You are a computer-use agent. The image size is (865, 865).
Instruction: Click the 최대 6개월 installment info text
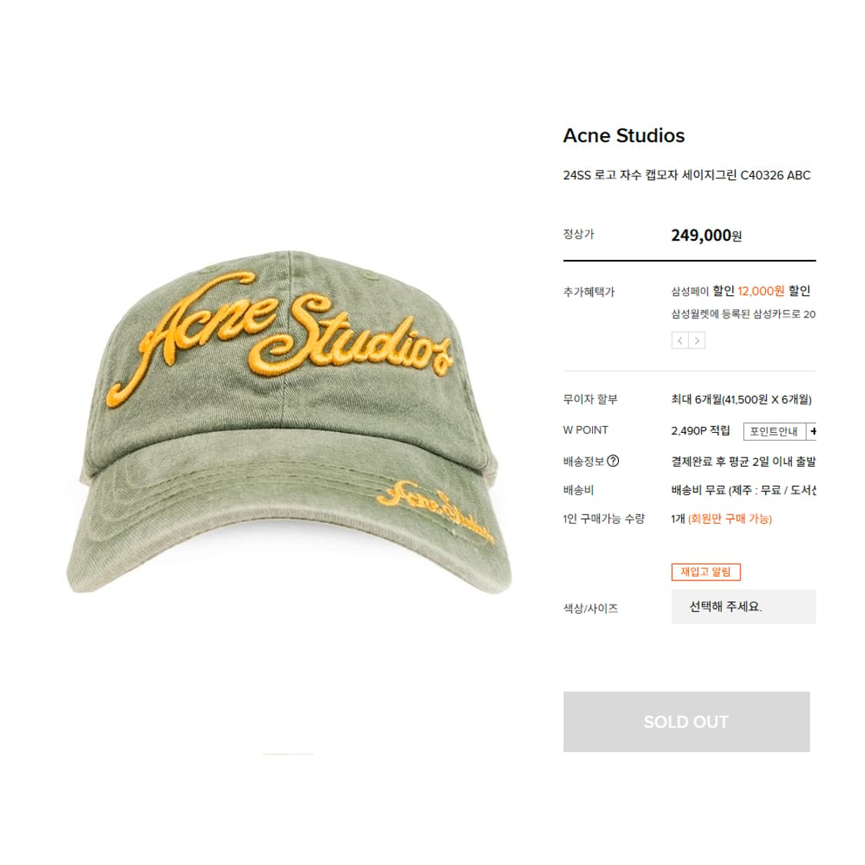741,399
